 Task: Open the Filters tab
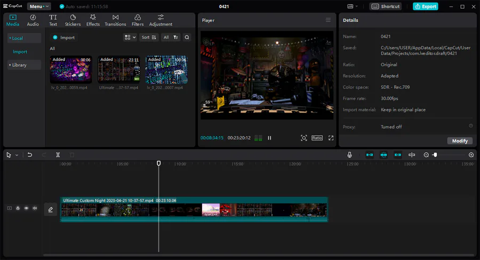(x=138, y=20)
